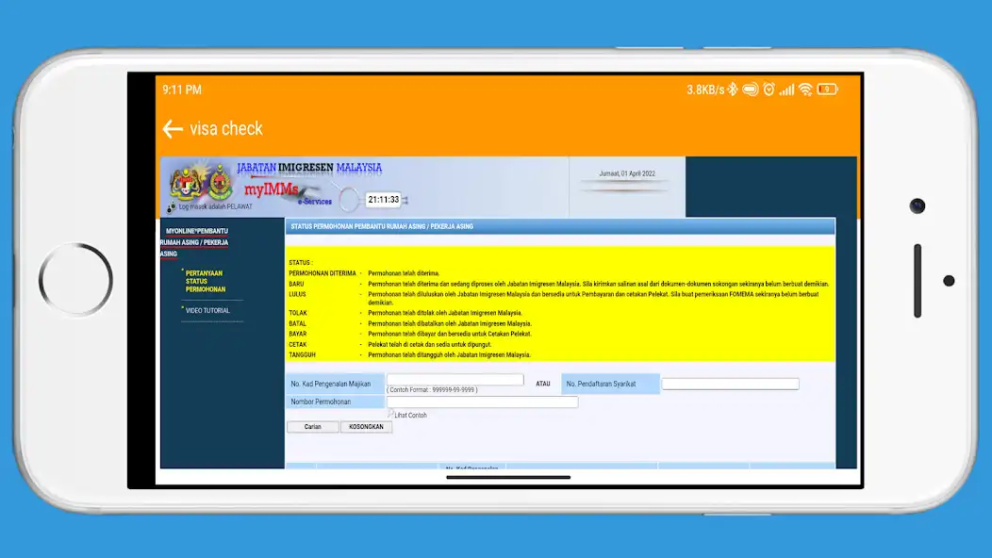The height and width of the screenshot is (558, 992).
Task: Click the 'BATAL' status label
Action: point(297,324)
